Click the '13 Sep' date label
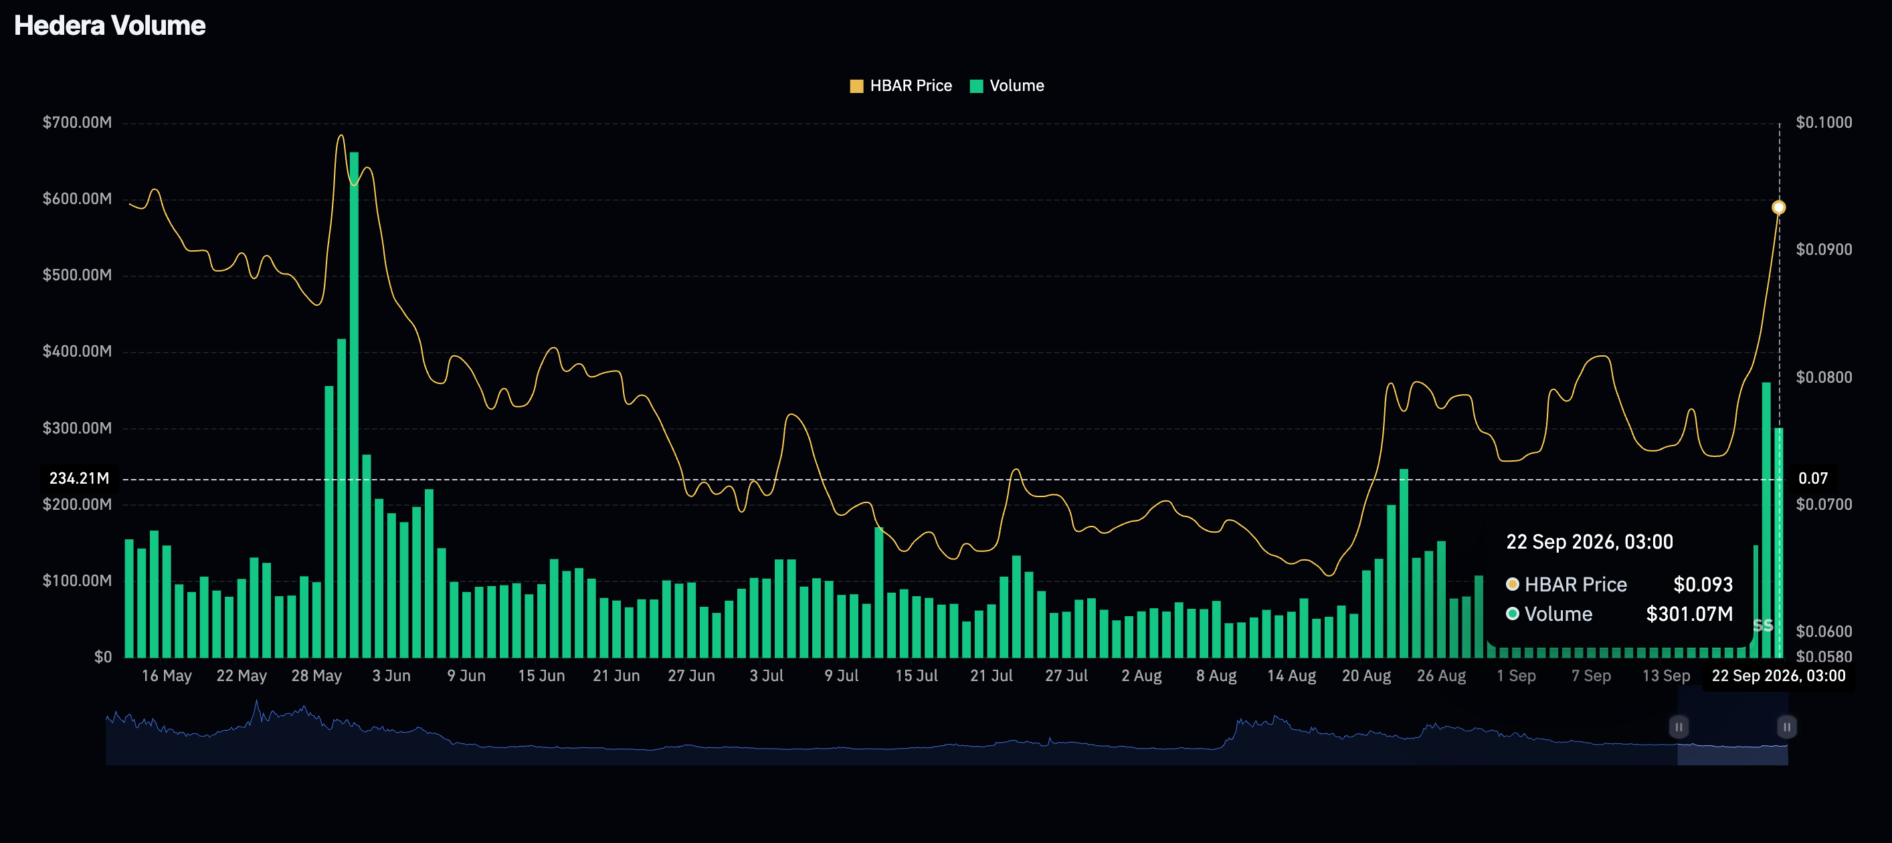 point(1666,676)
